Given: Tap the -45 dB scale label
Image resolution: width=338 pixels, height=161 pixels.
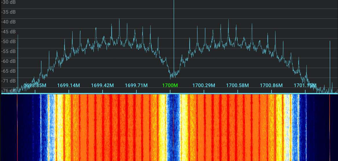Looking at the screenshot, I should click(8, 32).
